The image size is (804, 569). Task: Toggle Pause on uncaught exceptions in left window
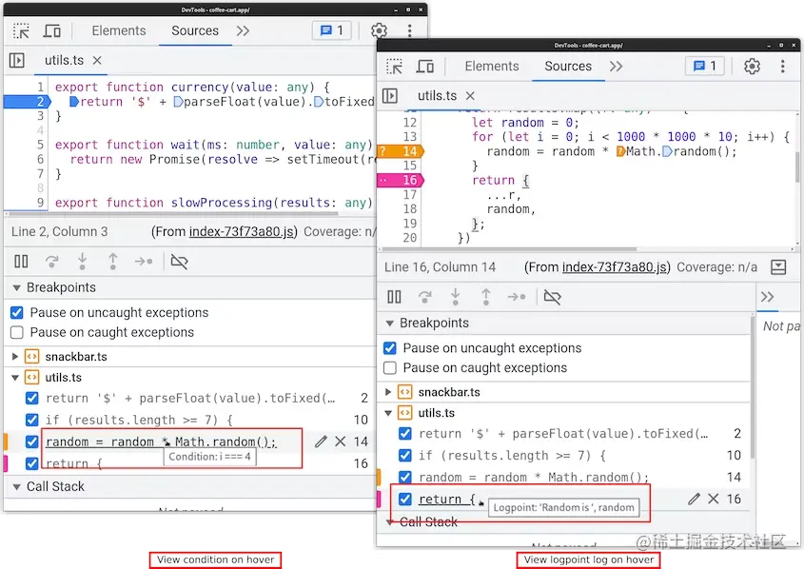17,313
